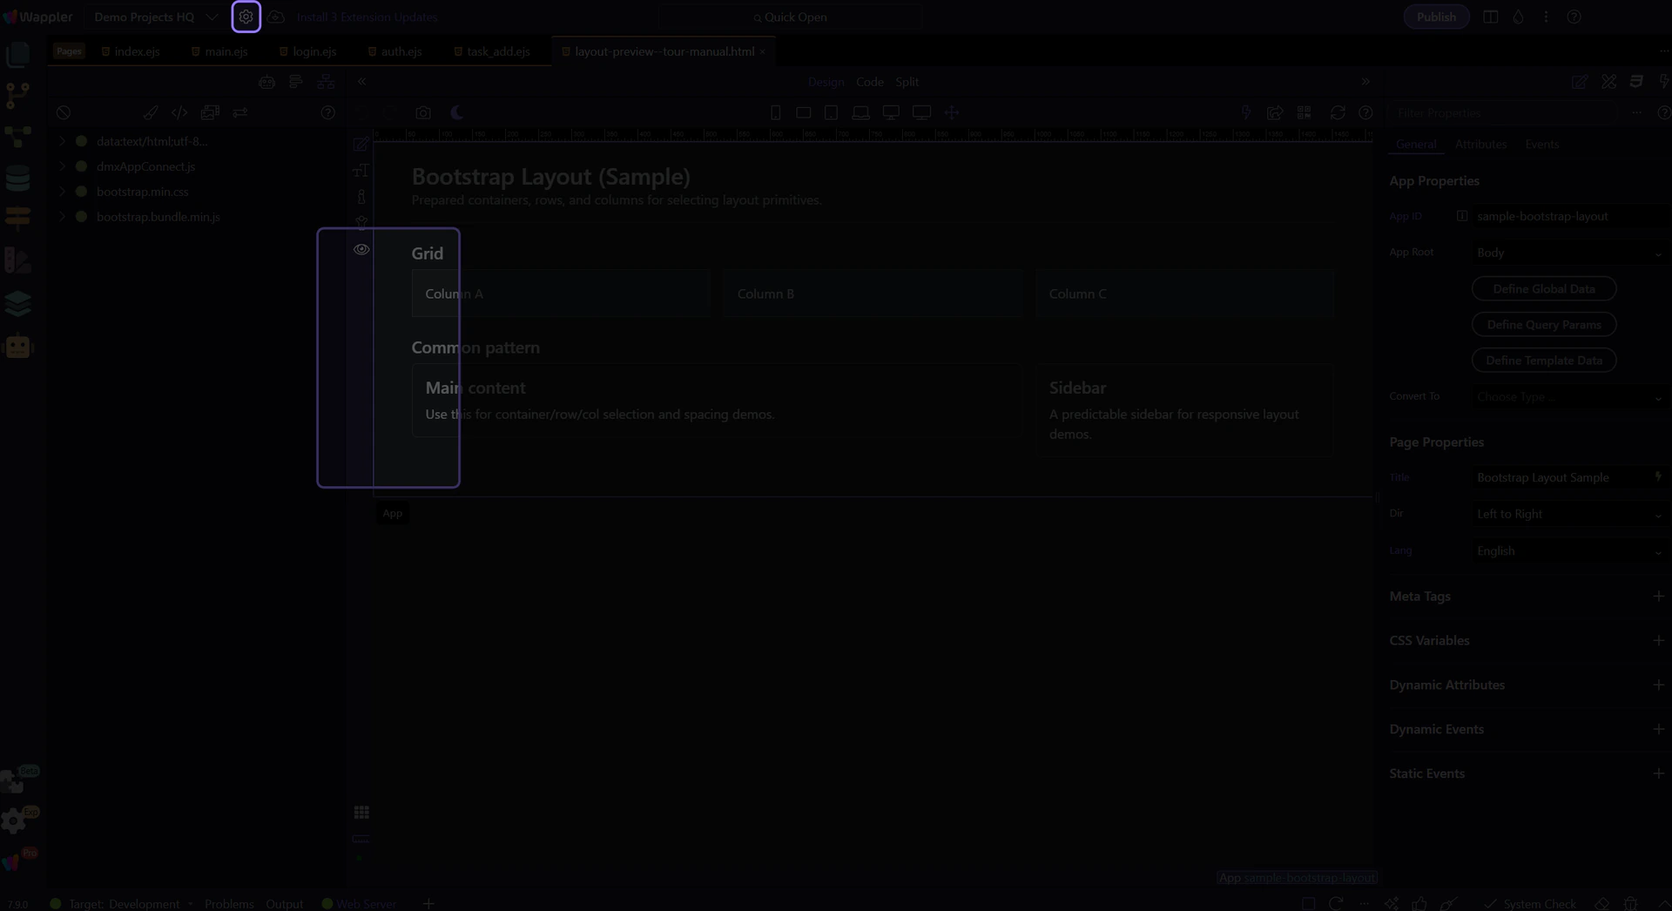1672x911 pixels.
Task: Click the screenshot camera icon
Action: (x=423, y=113)
